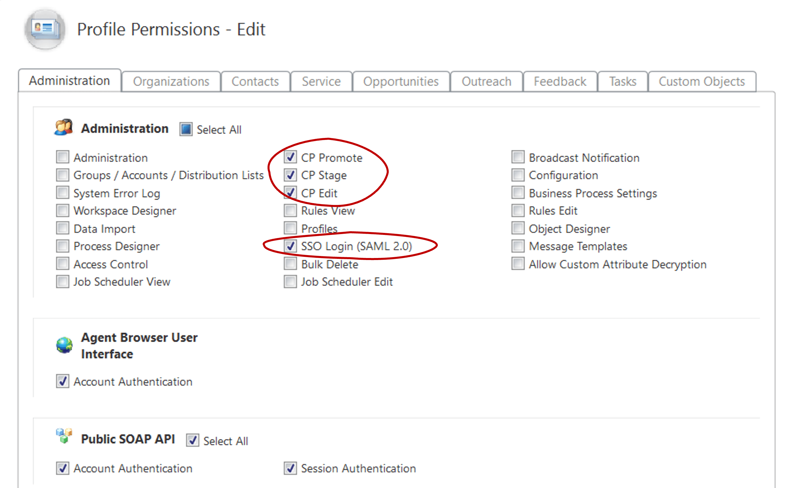Uncheck Session Authentication under SOAP API

coord(290,468)
